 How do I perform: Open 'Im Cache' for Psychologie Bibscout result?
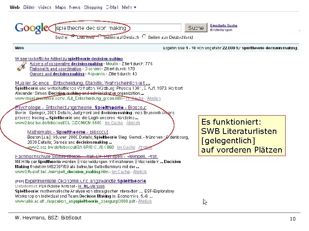tap(114, 123)
